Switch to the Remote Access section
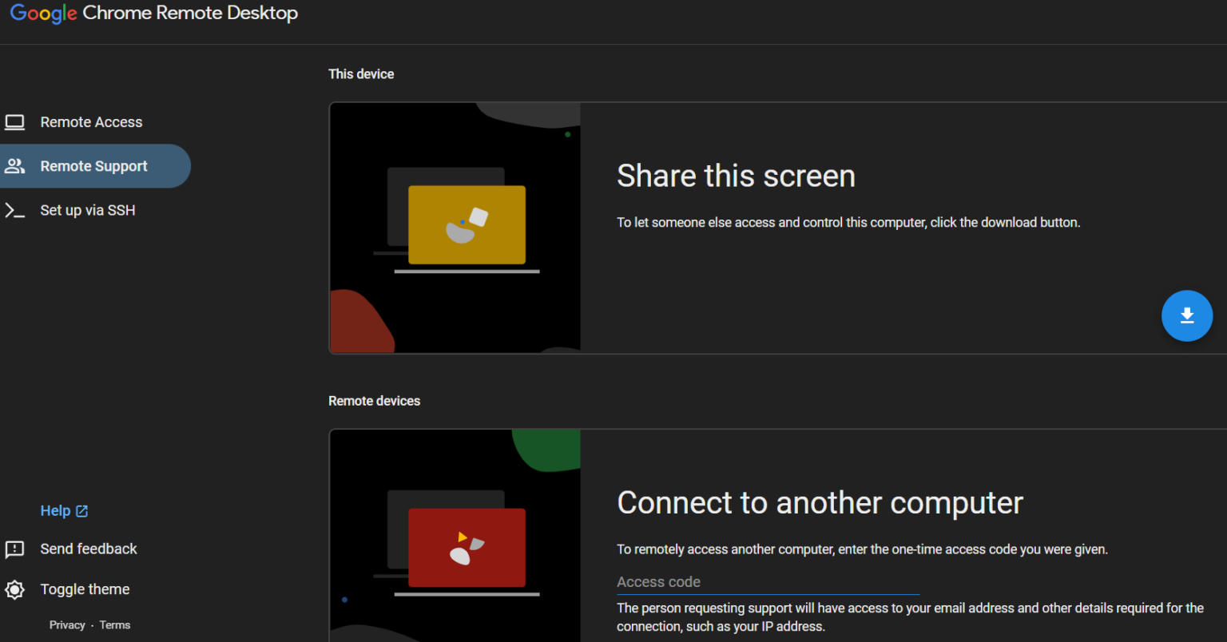The image size is (1227, 642). (x=91, y=121)
